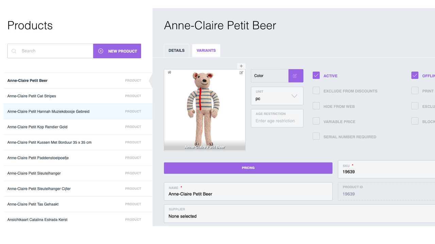The width and height of the screenshot is (435, 244).
Task: Switch to the Details tab
Action: coord(176,50)
